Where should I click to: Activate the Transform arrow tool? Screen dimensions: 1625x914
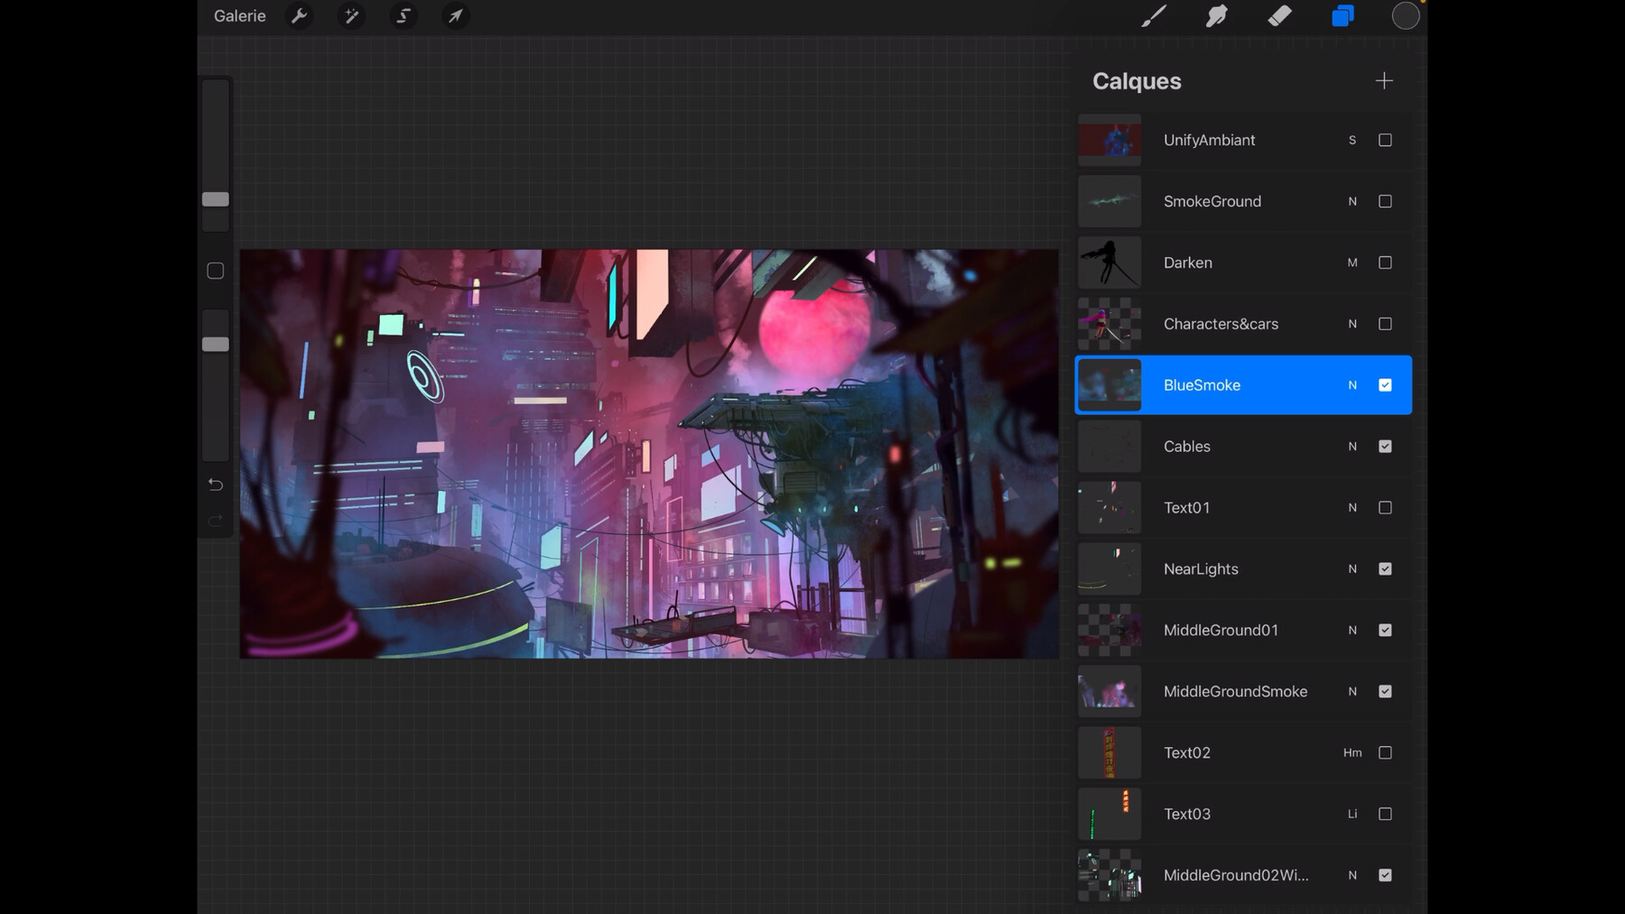(456, 16)
